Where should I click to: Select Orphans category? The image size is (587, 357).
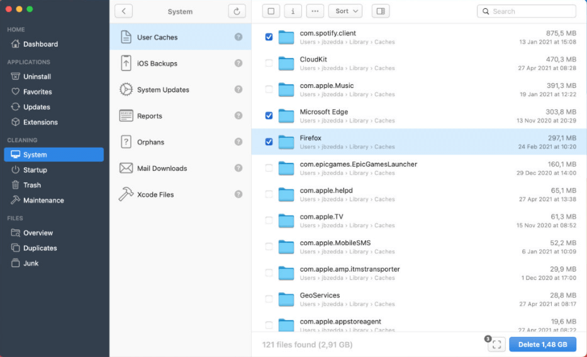click(180, 141)
